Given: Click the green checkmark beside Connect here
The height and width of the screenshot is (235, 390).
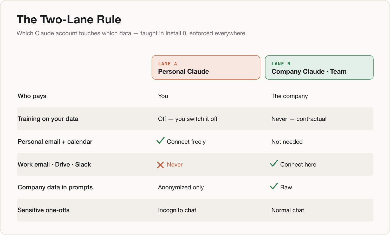Looking at the screenshot, I should pyautogui.click(x=274, y=163).
